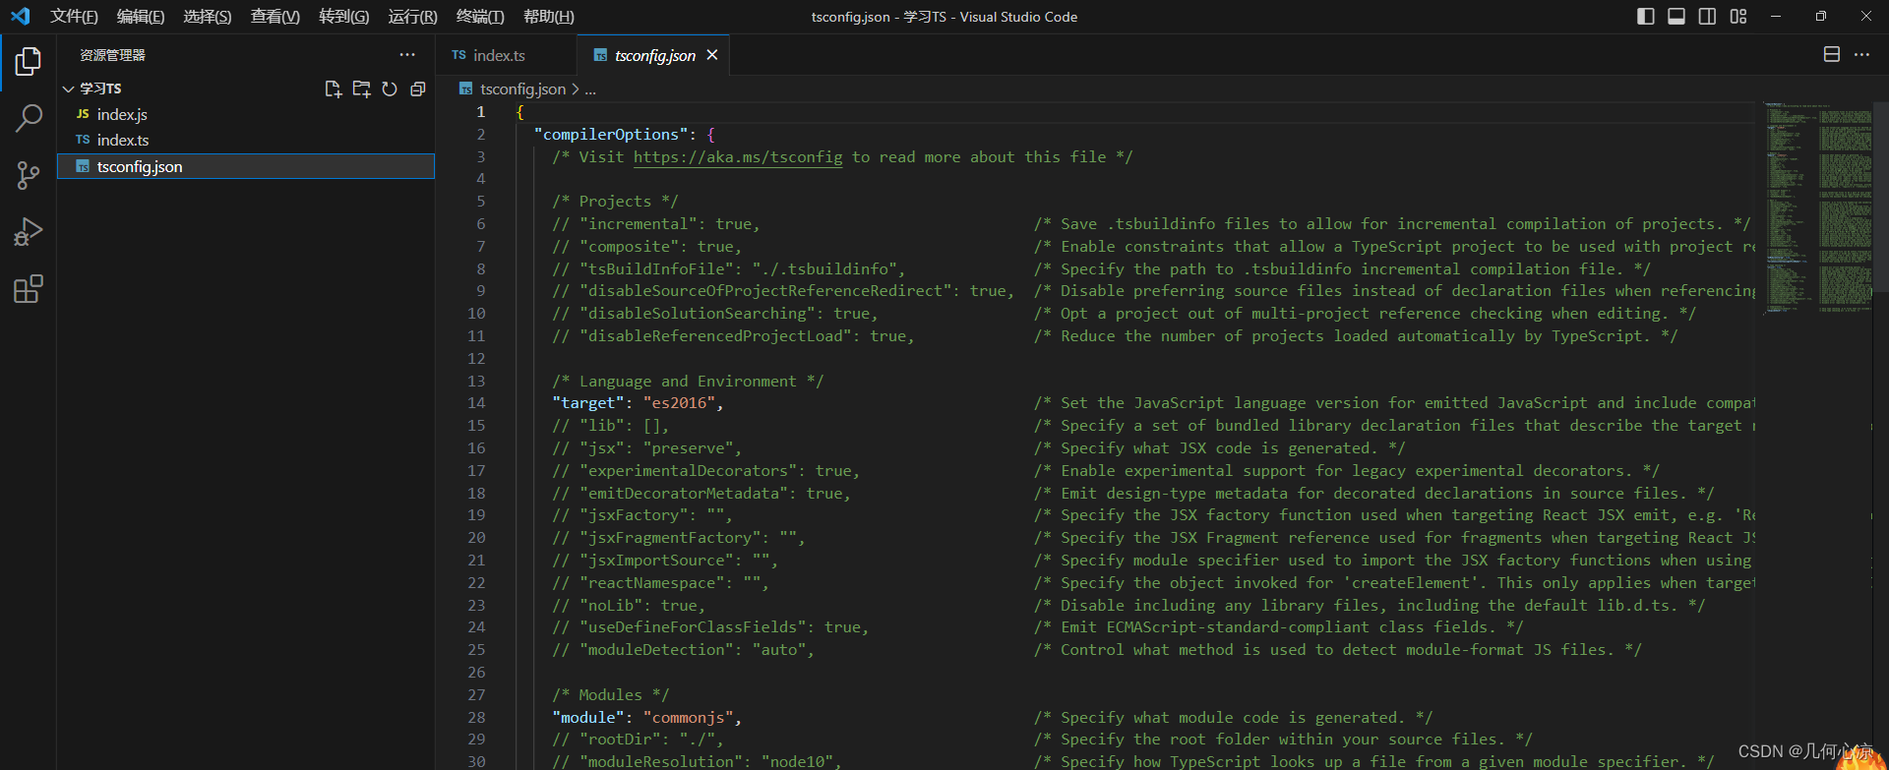Image resolution: width=1889 pixels, height=770 pixels.
Task: Open the 编辑(E) menu
Action: 141,17
